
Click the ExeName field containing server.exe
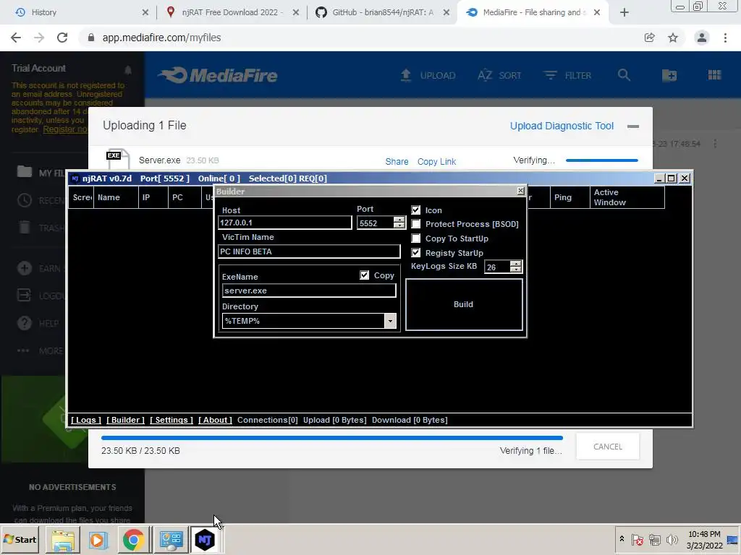point(309,291)
